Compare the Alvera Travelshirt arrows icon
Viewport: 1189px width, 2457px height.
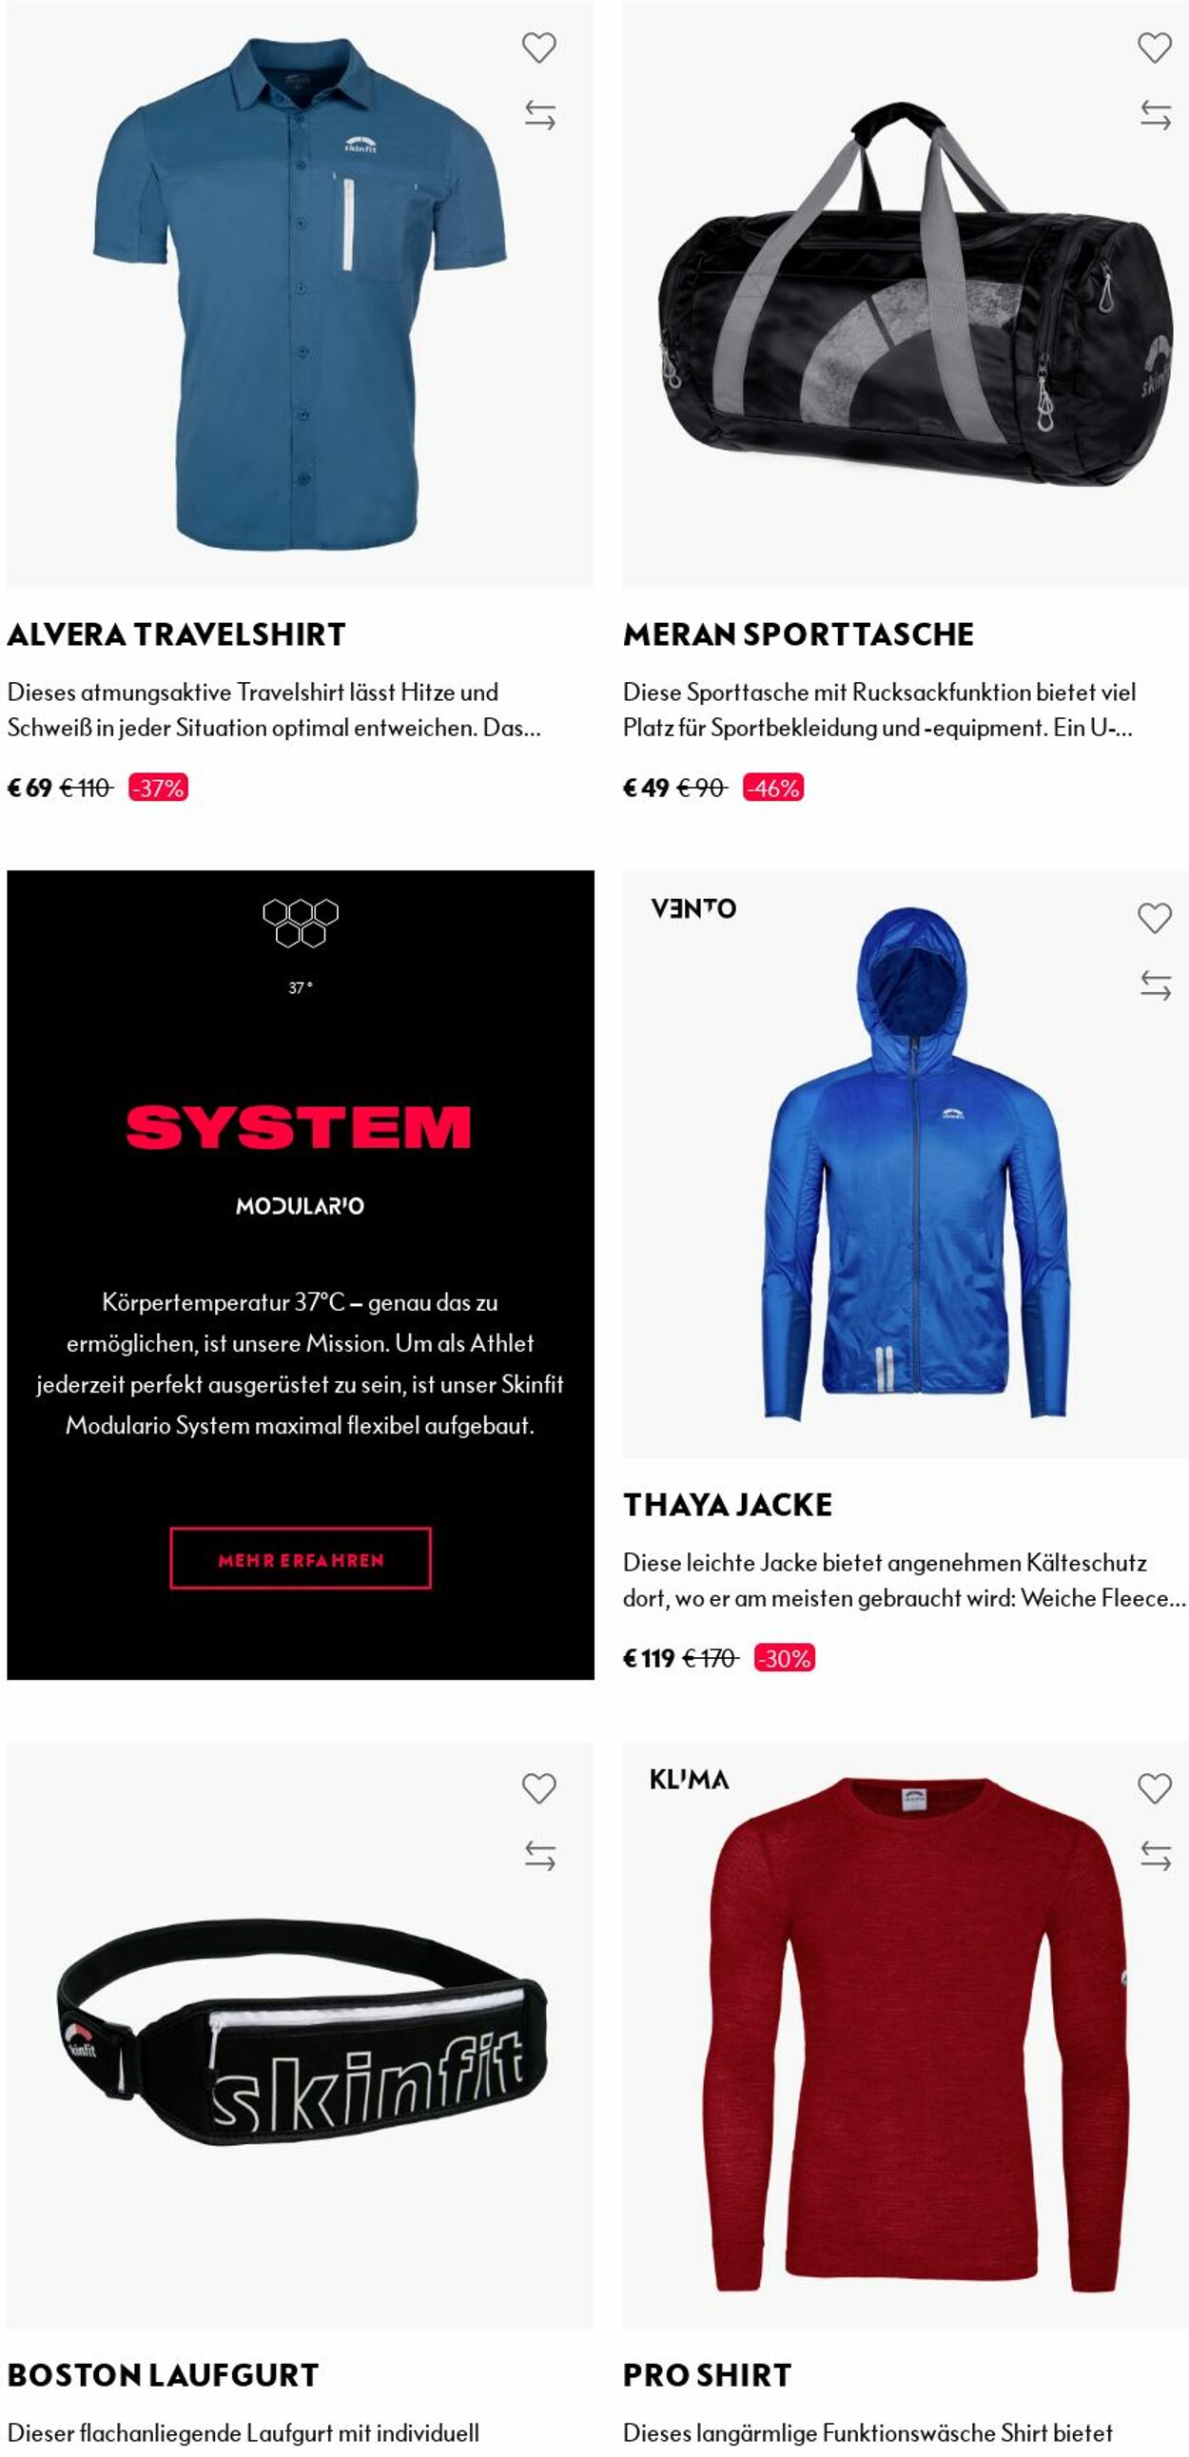click(x=539, y=115)
